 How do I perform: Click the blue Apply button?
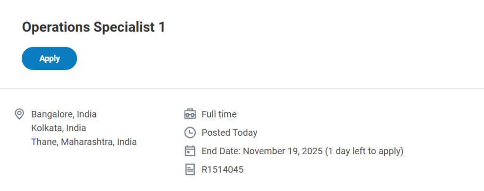[x=49, y=58]
